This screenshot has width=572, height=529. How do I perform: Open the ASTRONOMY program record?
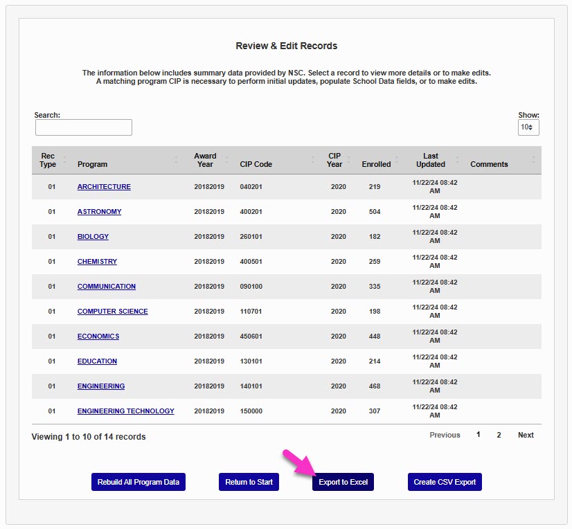coord(99,212)
